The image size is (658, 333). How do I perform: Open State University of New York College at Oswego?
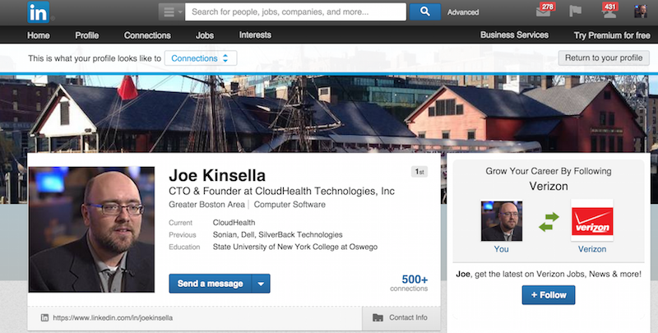(295, 247)
